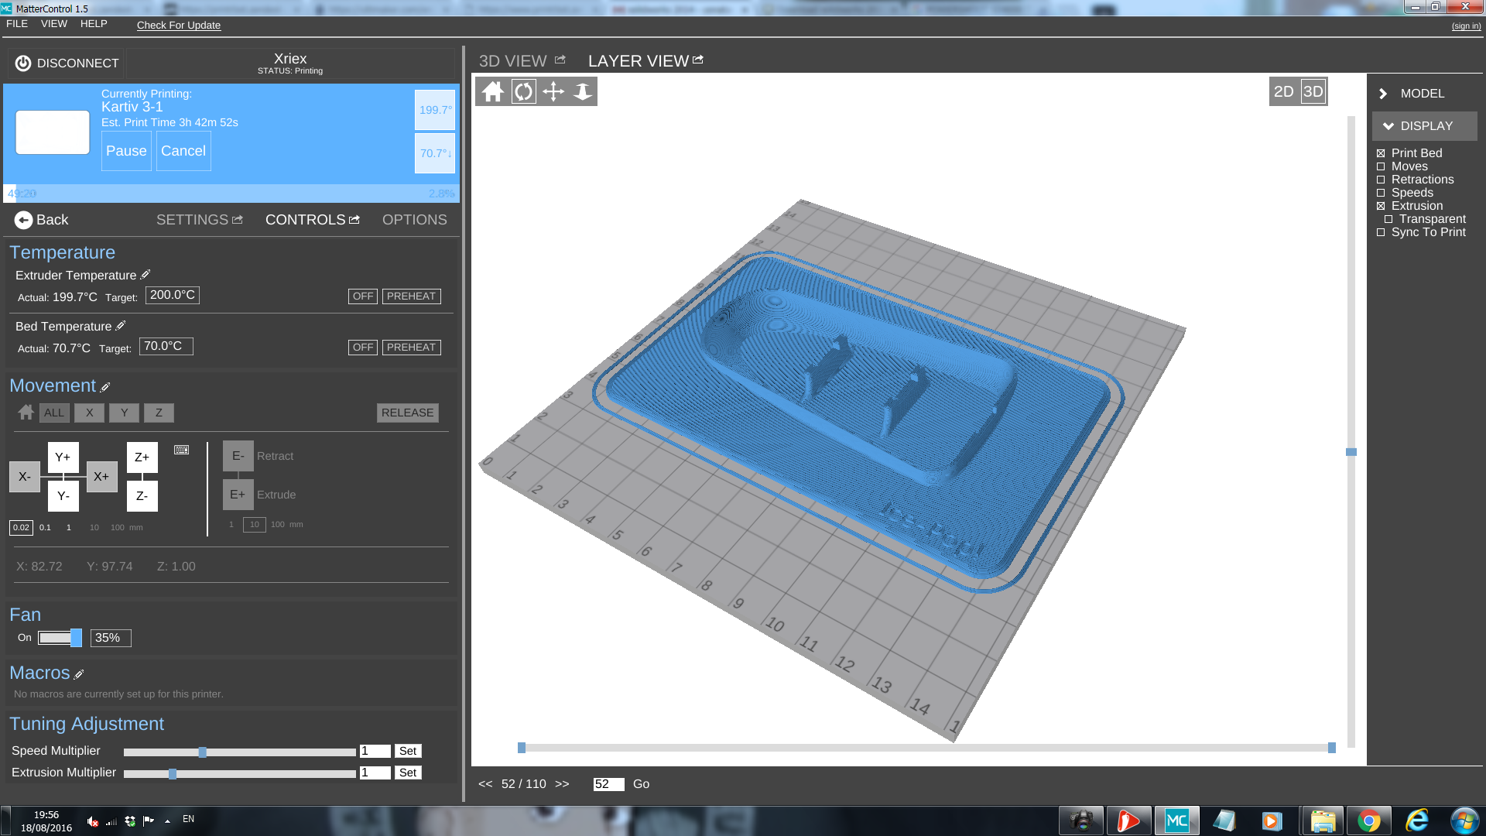Edit Extruder Temperature presets pencil icon
1486x836 pixels.
click(146, 275)
